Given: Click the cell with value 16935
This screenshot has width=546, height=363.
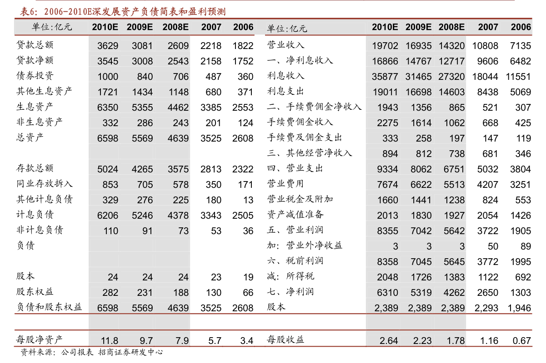Looking at the screenshot, I should pos(418,46).
